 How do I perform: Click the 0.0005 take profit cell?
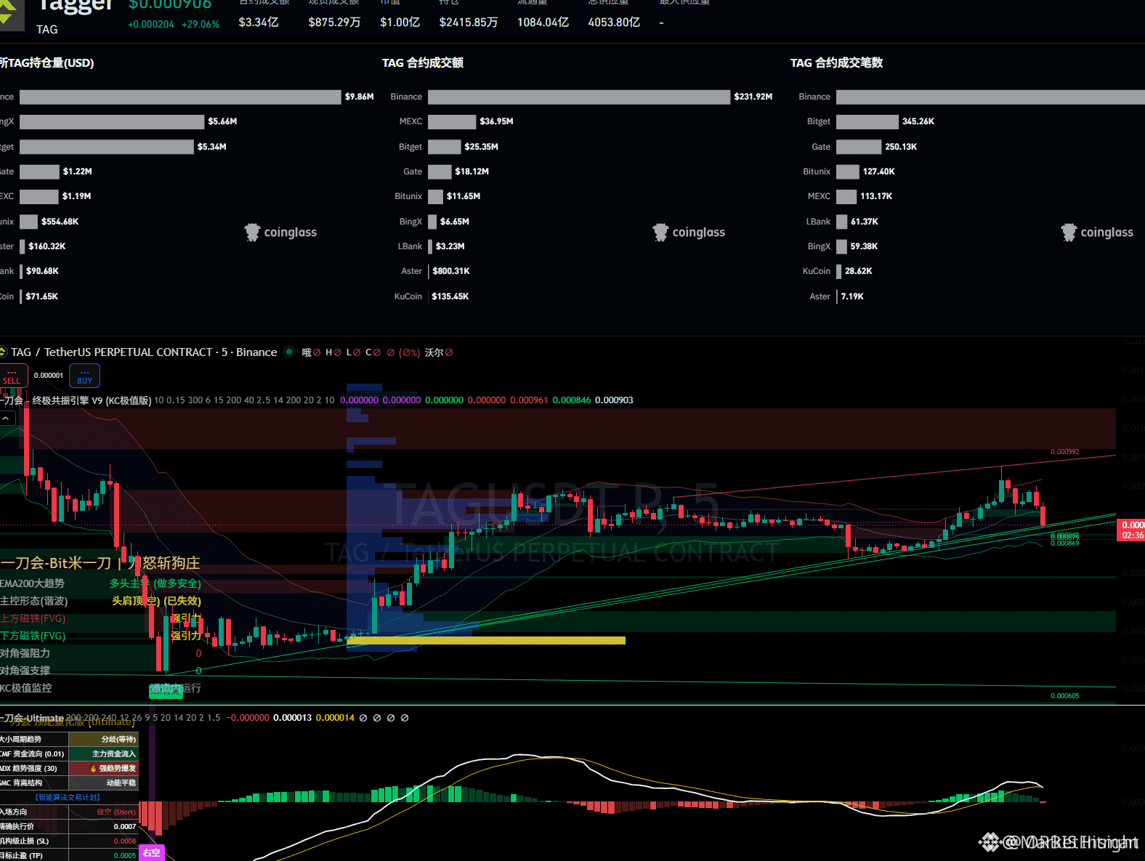103,855
